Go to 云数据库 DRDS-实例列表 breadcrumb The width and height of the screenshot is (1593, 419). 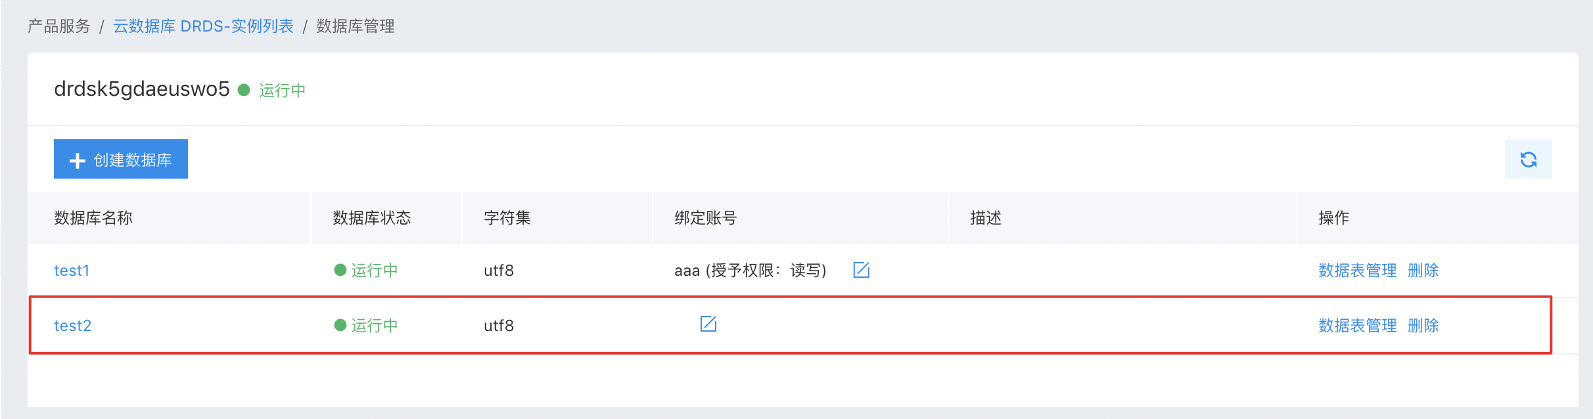coord(203,26)
